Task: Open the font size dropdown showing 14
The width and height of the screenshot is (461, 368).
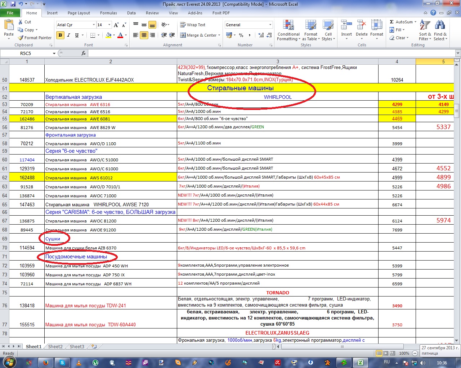Action: click(109, 25)
